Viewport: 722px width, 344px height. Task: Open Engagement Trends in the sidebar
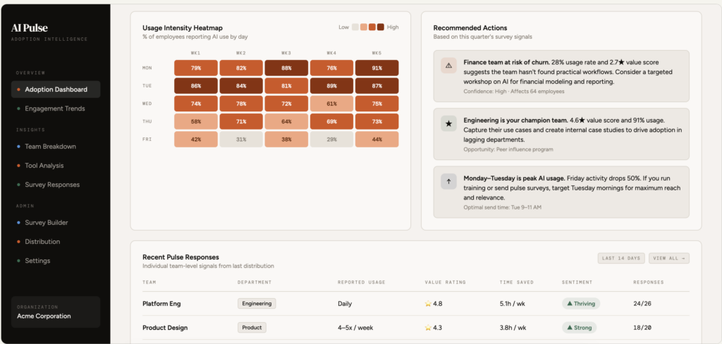[55, 109]
